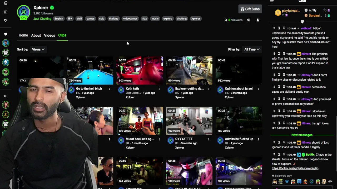This screenshot has width=337, height=189.
Task: Ban user on oldboy7 11:35 AM message
Action: coord(284,99)
